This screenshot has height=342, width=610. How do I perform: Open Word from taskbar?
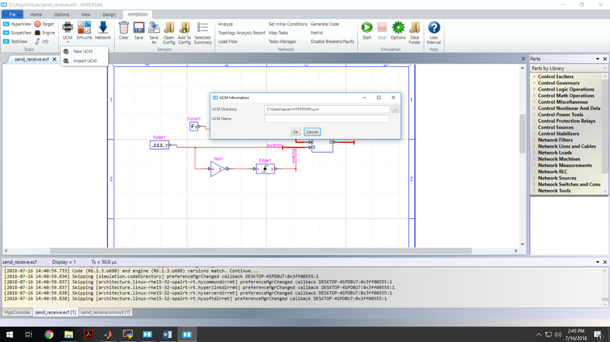click(167, 334)
